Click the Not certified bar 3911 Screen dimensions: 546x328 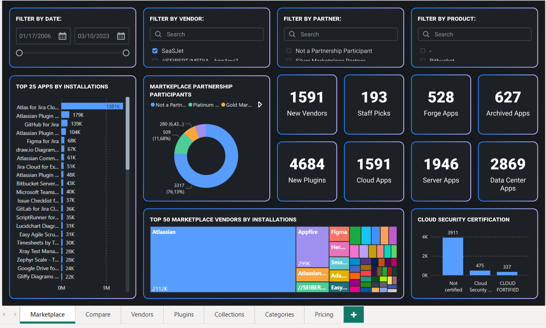[453, 256]
